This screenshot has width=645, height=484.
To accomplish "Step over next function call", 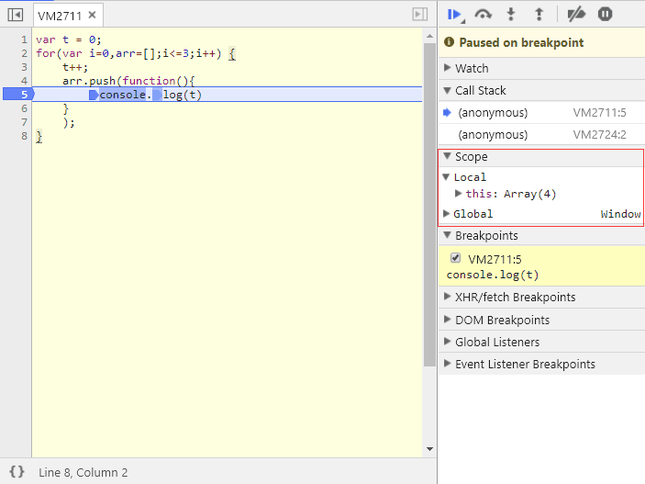I will coord(483,14).
